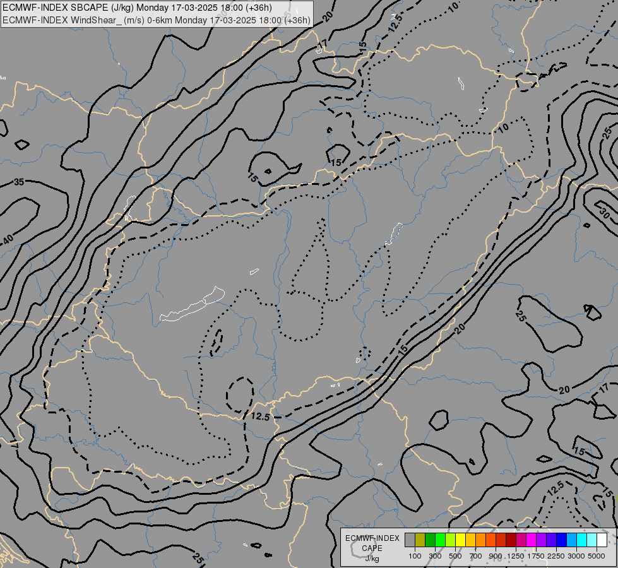Pick the pale cyan swatch left of the 5000 tick
618x568 pixels.
pos(592,540)
